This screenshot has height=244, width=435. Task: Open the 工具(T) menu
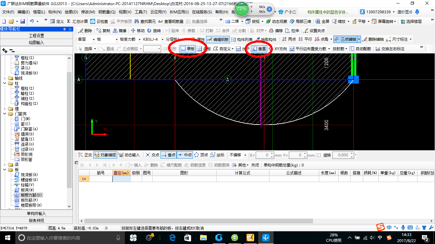pyautogui.click(x=141, y=12)
